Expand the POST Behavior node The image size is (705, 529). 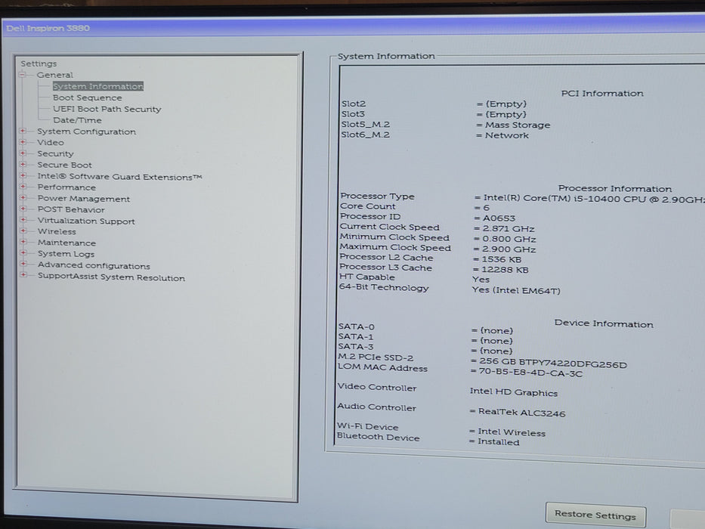(x=23, y=209)
